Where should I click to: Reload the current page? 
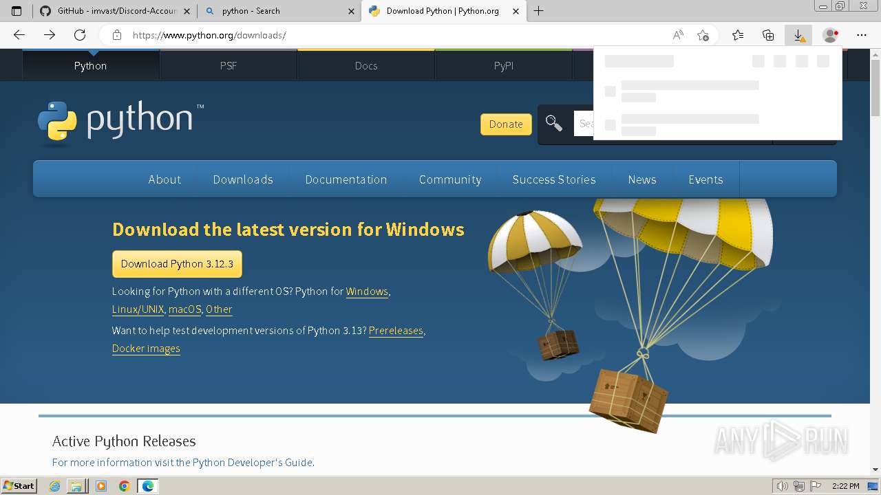click(x=80, y=35)
